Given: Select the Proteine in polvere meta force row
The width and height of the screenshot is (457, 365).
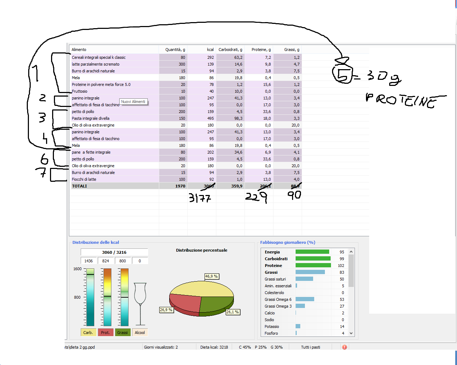Looking at the screenshot, I should point(101,84).
